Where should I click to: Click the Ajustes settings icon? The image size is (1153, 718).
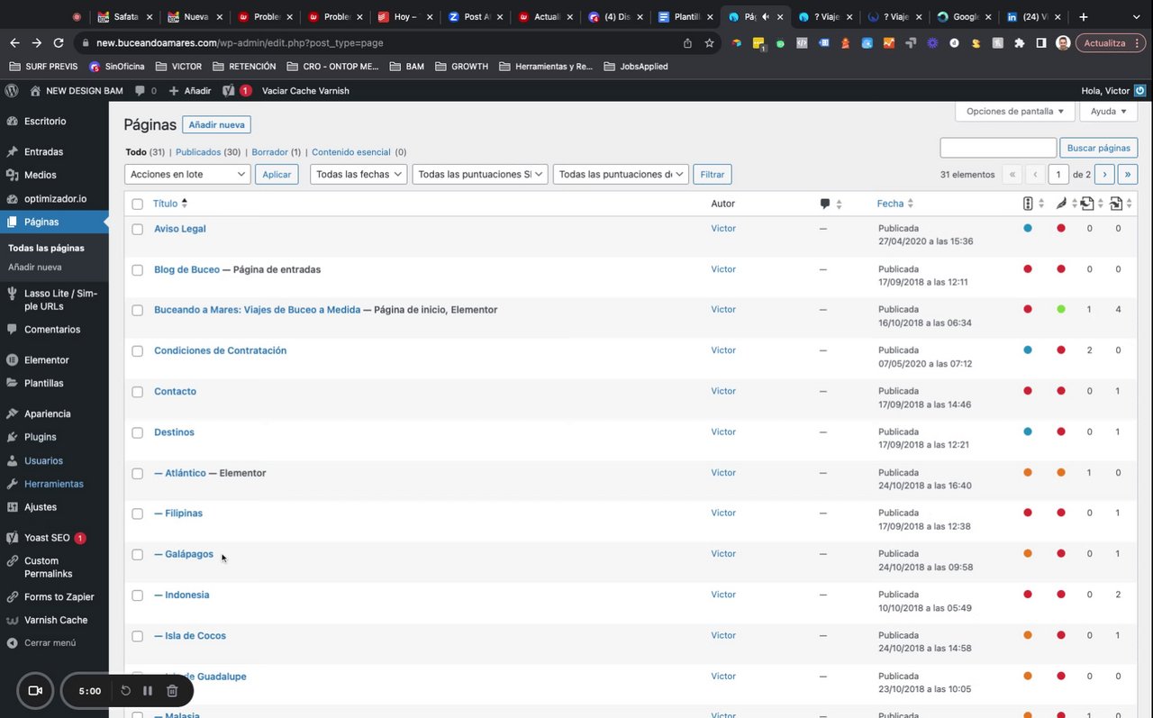[x=12, y=508]
